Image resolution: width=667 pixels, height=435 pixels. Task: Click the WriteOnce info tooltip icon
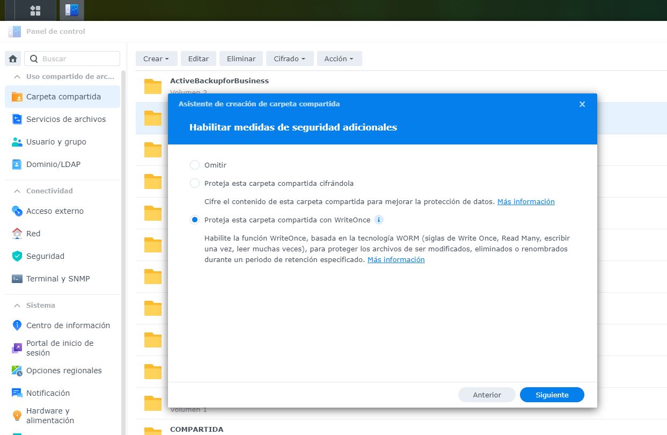point(379,220)
